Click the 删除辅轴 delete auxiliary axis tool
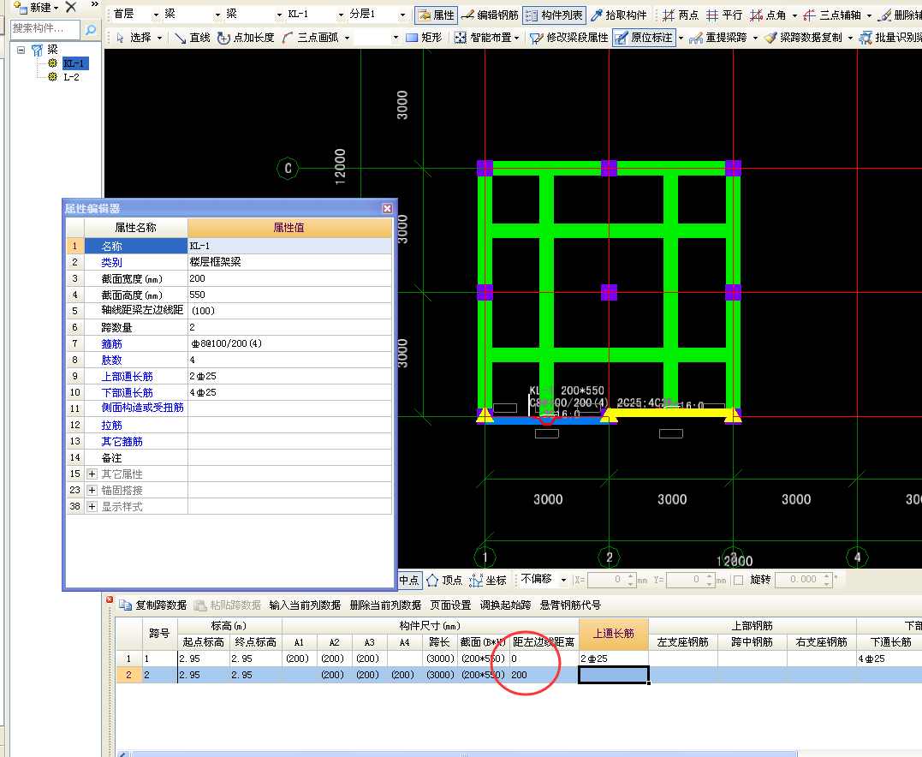The height and width of the screenshot is (757, 922). [x=901, y=15]
